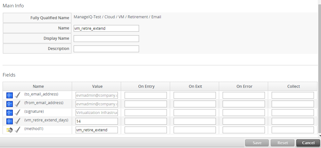The width and height of the screenshot is (321, 148).
Task: Click the gray checkmark for from_email_address
Action: tap(18, 104)
